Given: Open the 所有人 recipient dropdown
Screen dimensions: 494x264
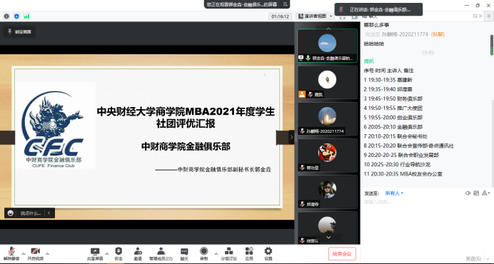Looking at the screenshot, I should click(394, 193).
